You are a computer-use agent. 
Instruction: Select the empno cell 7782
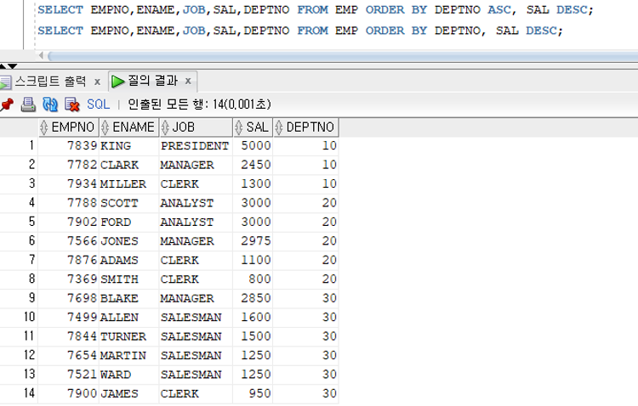[x=68, y=165]
